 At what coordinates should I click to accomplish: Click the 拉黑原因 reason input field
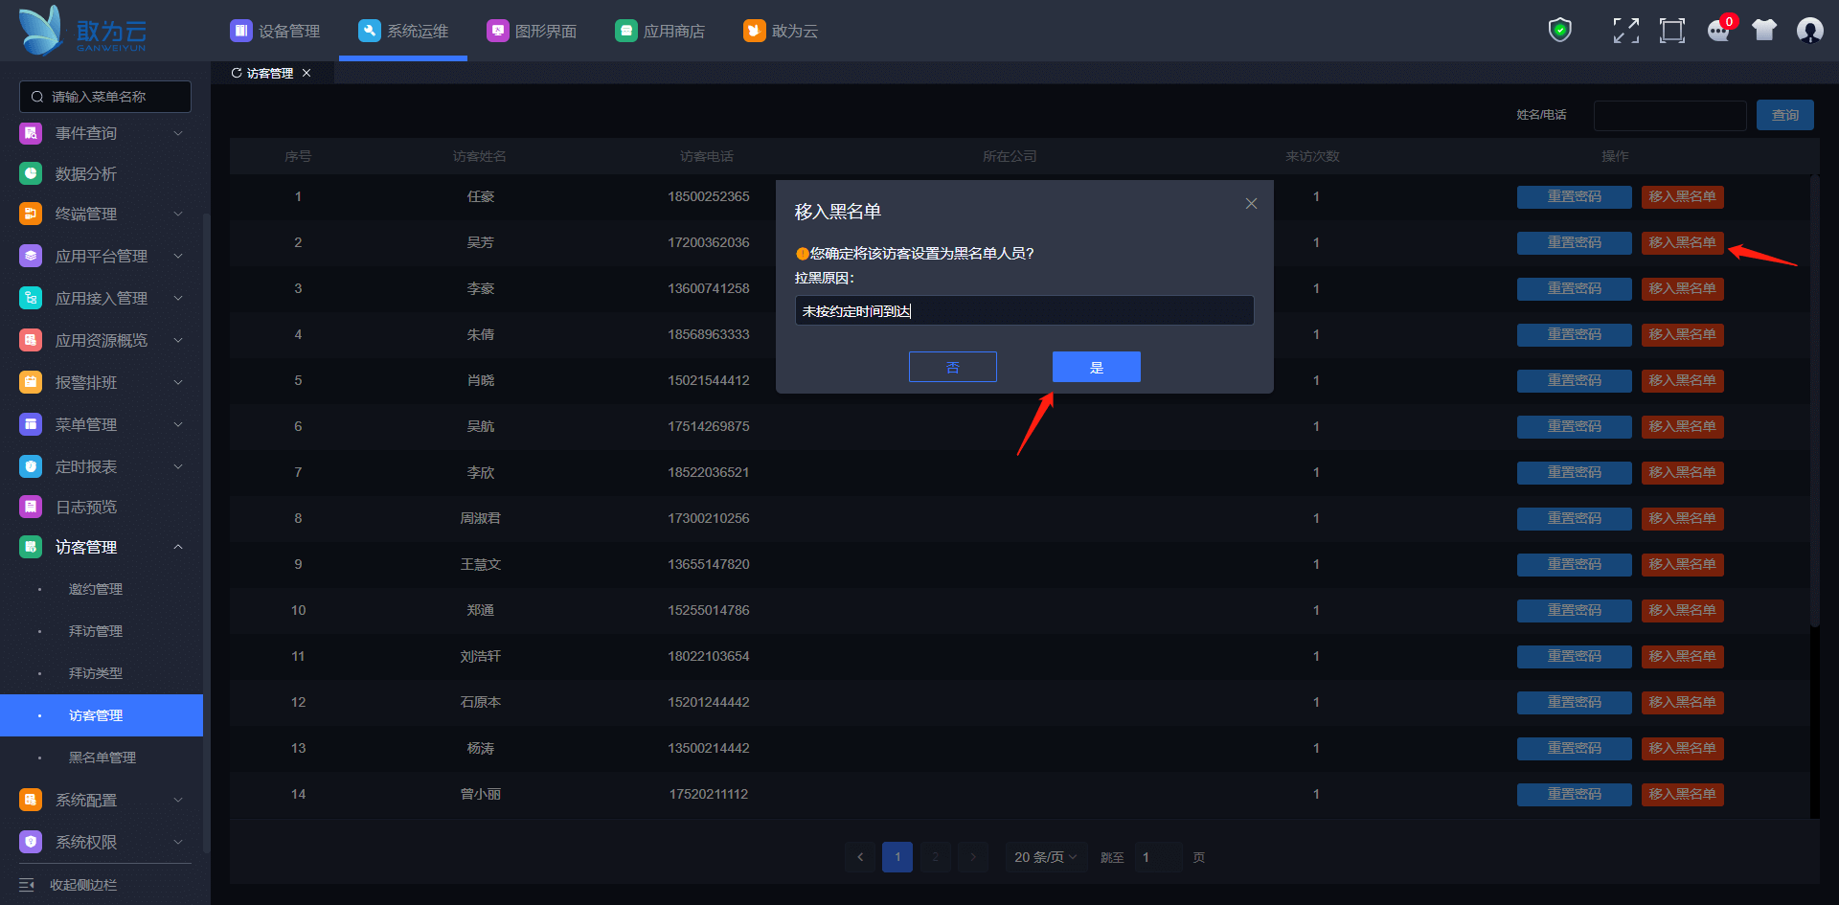click(1024, 310)
